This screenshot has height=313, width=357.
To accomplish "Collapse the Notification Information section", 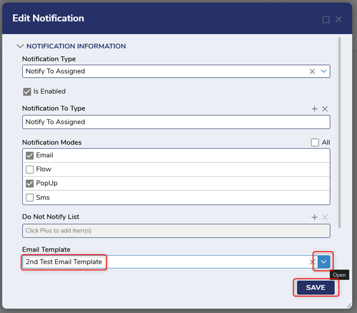I will (x=21, y=47).
